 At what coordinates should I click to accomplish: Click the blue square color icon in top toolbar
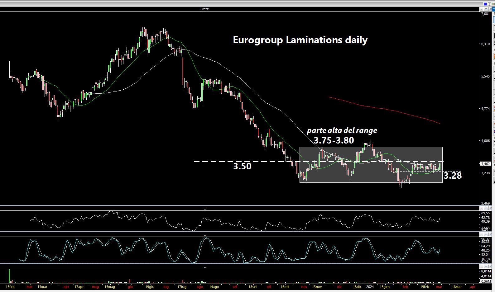[485, 4]
